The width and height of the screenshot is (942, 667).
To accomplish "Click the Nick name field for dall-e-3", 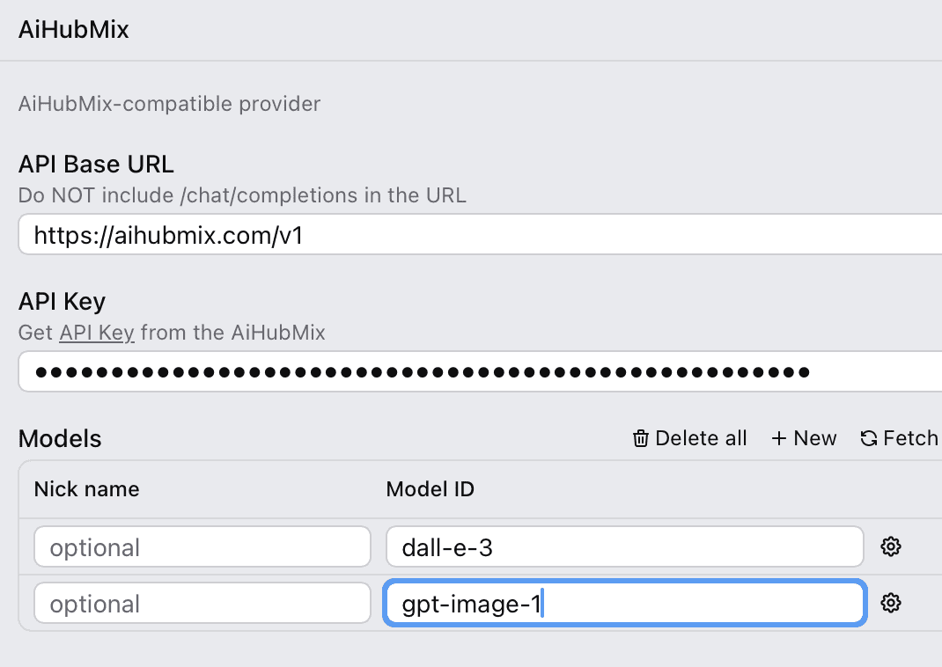I will tap(202, 547).
